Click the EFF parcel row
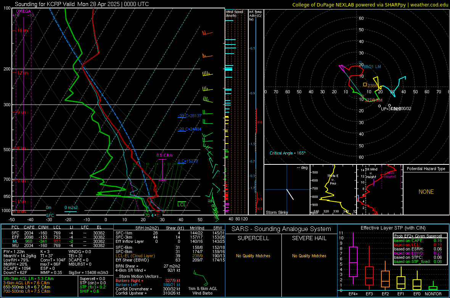 pos(58,237)
